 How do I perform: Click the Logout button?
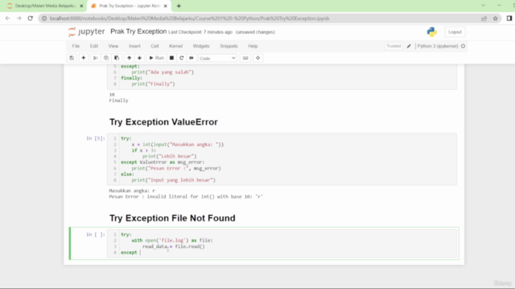click(x=455, y=32)
